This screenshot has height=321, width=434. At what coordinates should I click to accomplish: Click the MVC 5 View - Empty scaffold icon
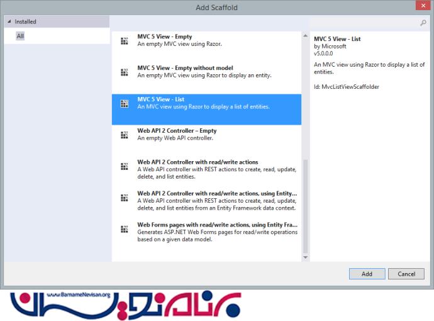coord(125,41)
